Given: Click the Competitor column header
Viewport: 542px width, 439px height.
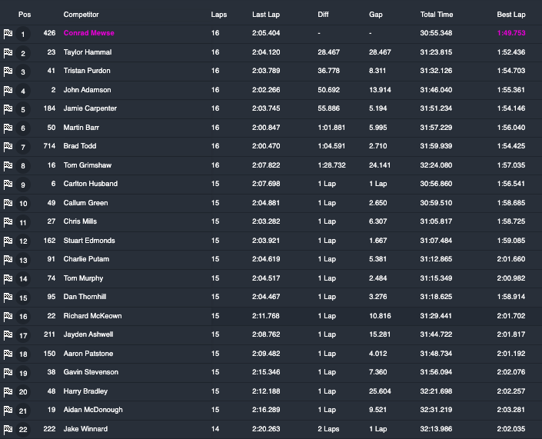Looking at the screenshot, I should click(81, 15).
